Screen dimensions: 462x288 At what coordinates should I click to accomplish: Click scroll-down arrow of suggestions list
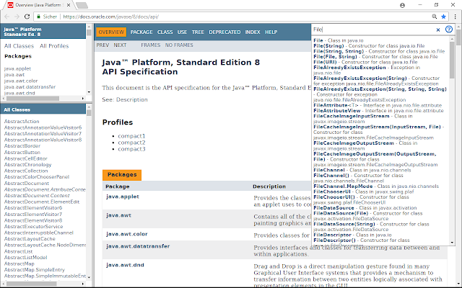coord(452,243)
